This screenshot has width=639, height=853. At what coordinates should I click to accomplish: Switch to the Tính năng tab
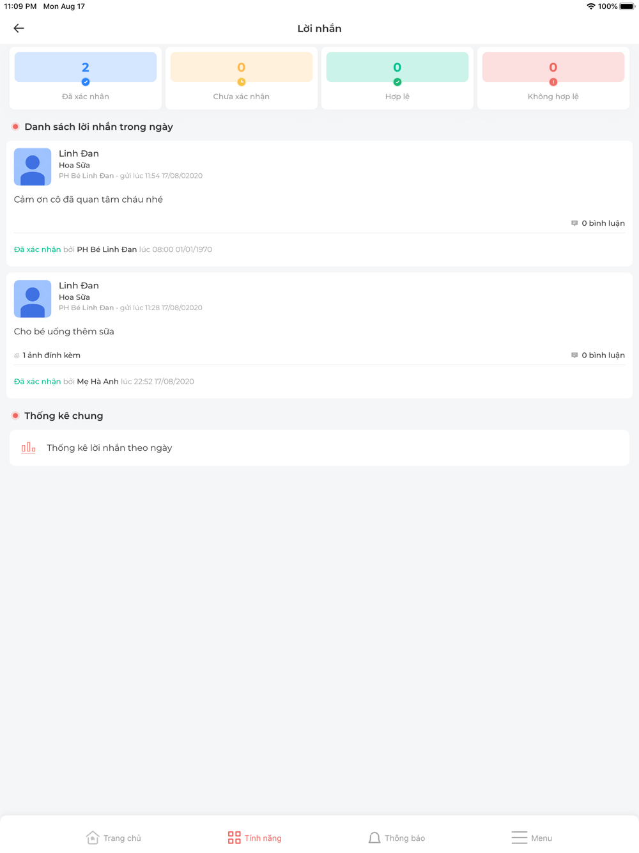pos(254,838)
